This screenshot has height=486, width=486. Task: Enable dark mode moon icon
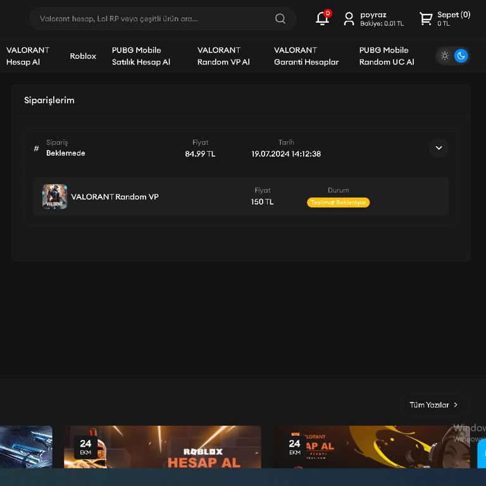coord(461,56)
